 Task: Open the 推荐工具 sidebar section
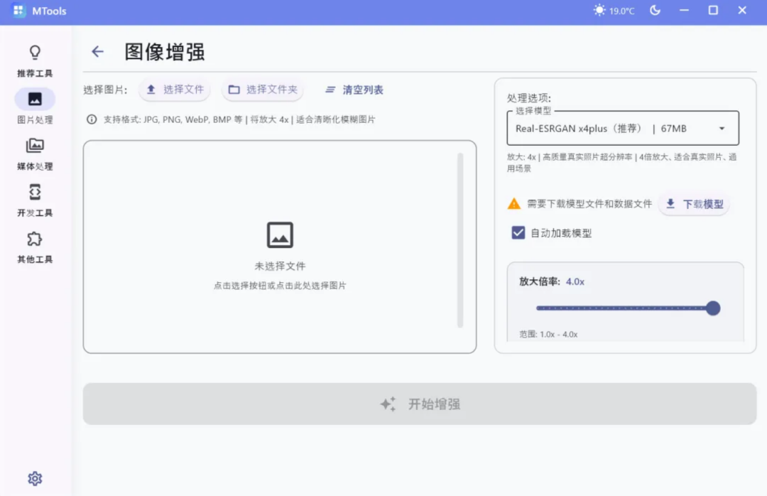35,61
